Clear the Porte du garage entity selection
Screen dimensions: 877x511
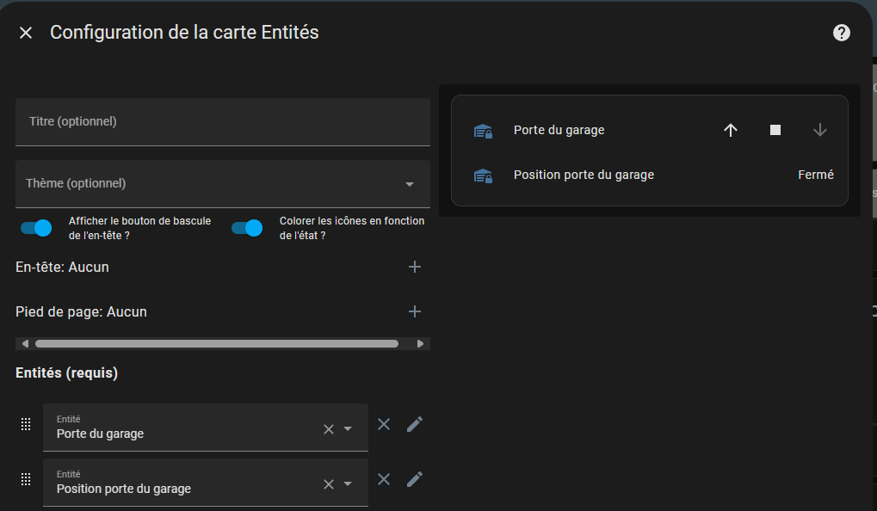(x=329, y=428)
